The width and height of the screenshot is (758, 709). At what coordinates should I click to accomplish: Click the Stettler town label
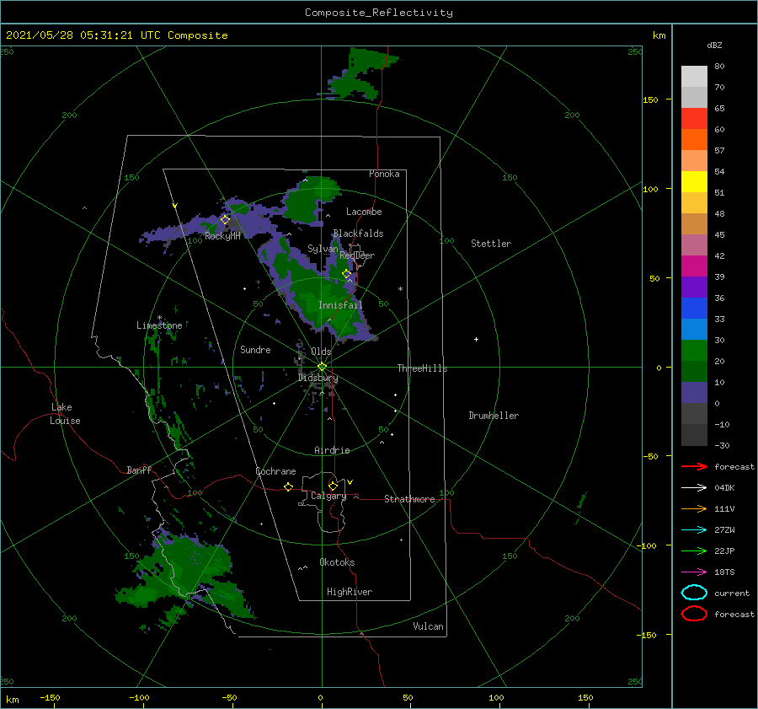[x=491, y=244]
